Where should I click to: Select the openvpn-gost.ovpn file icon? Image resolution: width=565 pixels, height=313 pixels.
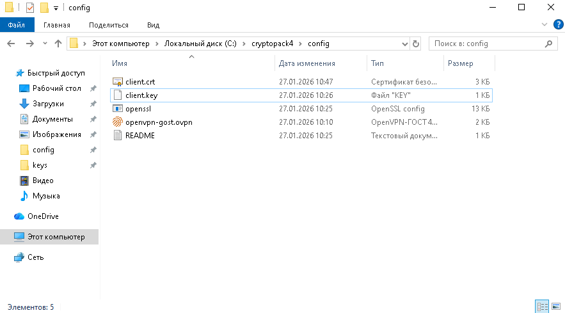tap(117, 122)
